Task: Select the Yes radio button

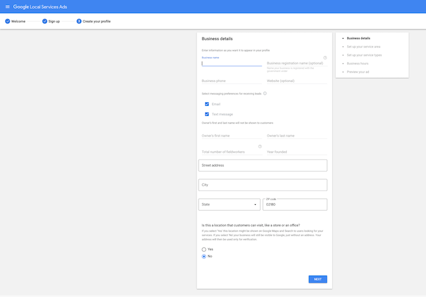Action: click(x=204, y=249)
